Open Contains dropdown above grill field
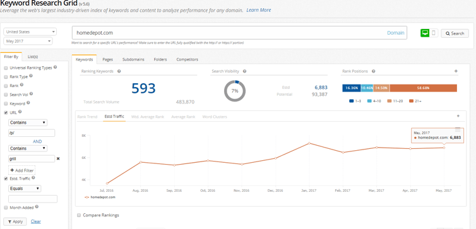 [x=28, y=148]
